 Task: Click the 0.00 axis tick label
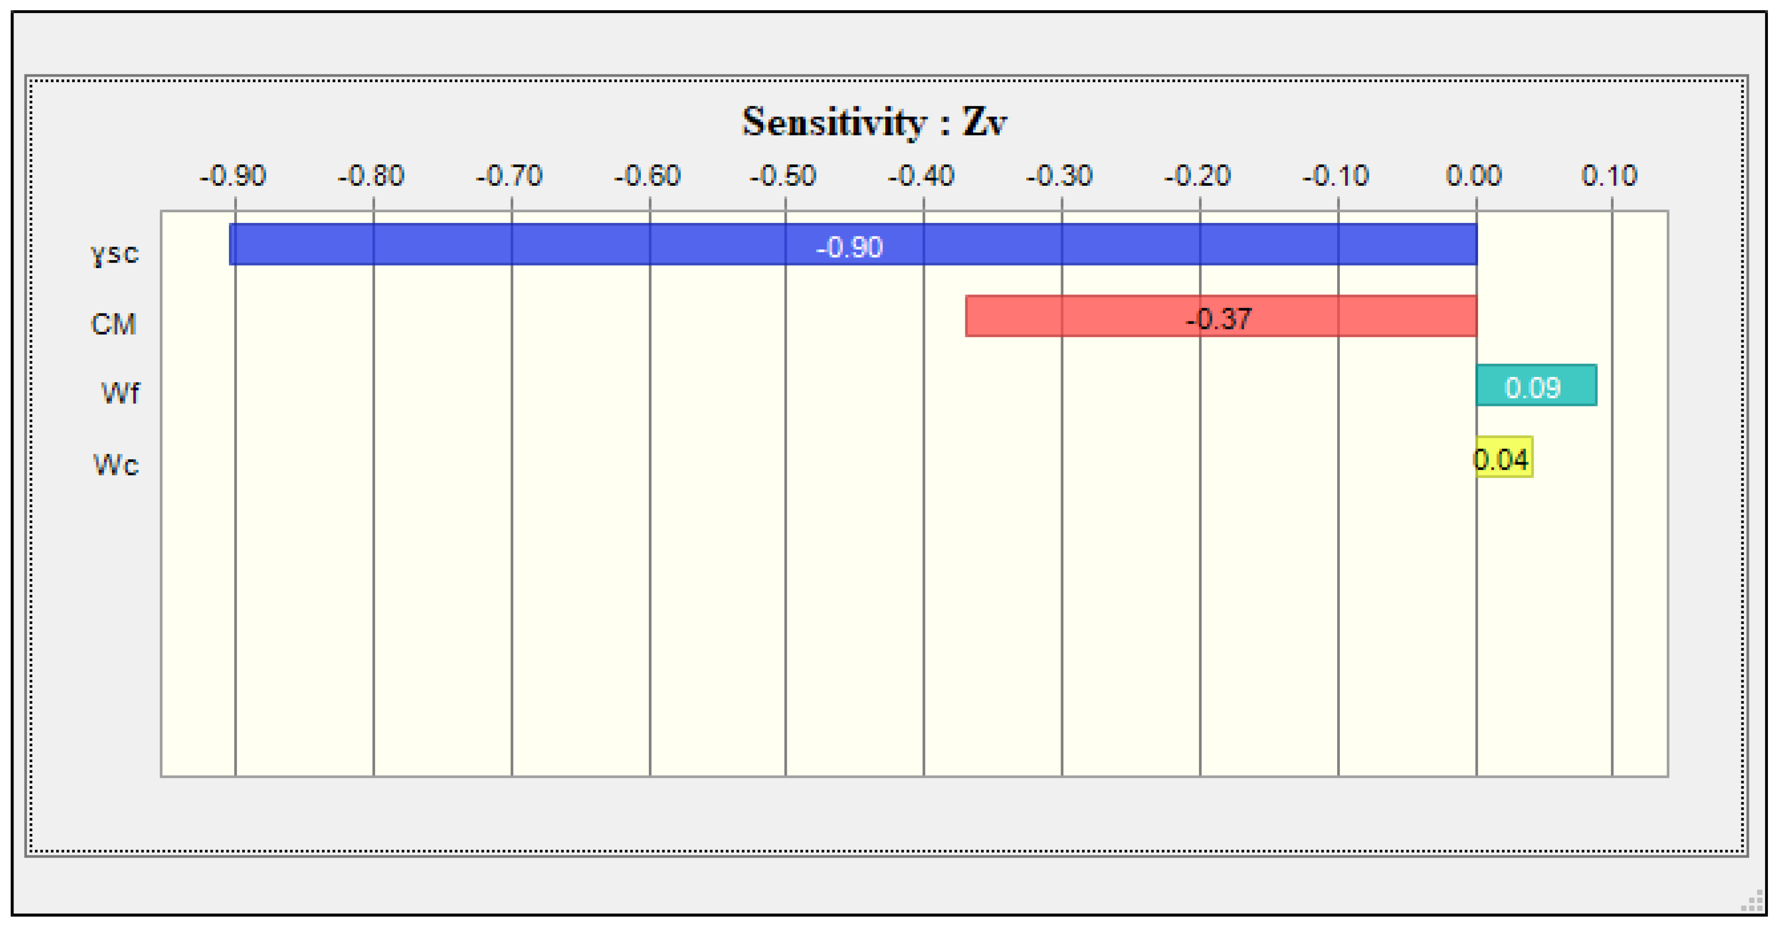tap(1474, 176)
